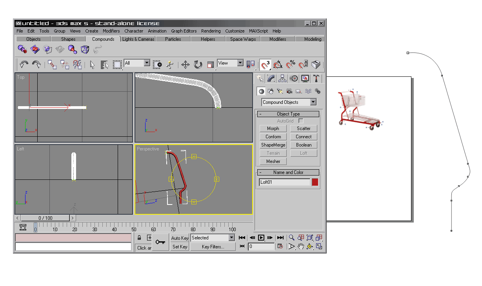Choose the Select and Link tool
Image resolution: width=482 pixels, height=286 pixels.
52,64
